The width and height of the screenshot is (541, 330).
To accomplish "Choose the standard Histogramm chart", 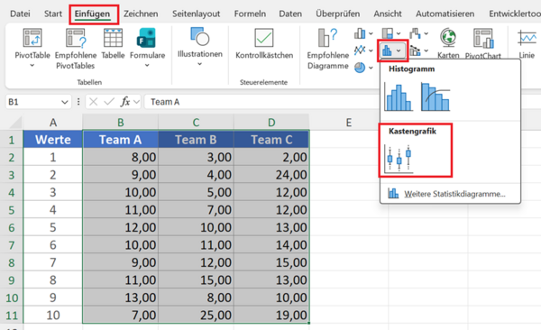I will click(x=399, y=97).
